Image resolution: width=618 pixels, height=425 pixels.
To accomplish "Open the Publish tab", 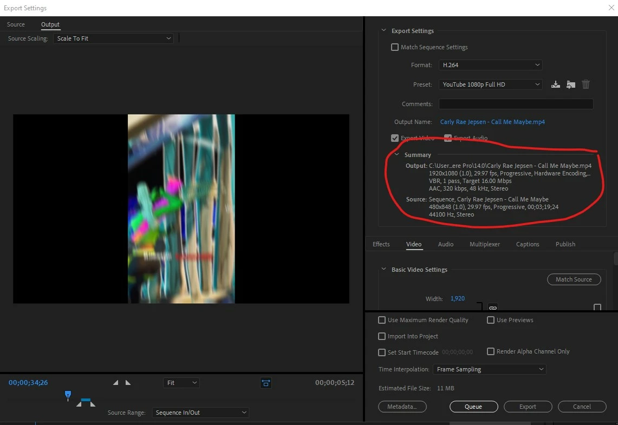I will (565, 244).
